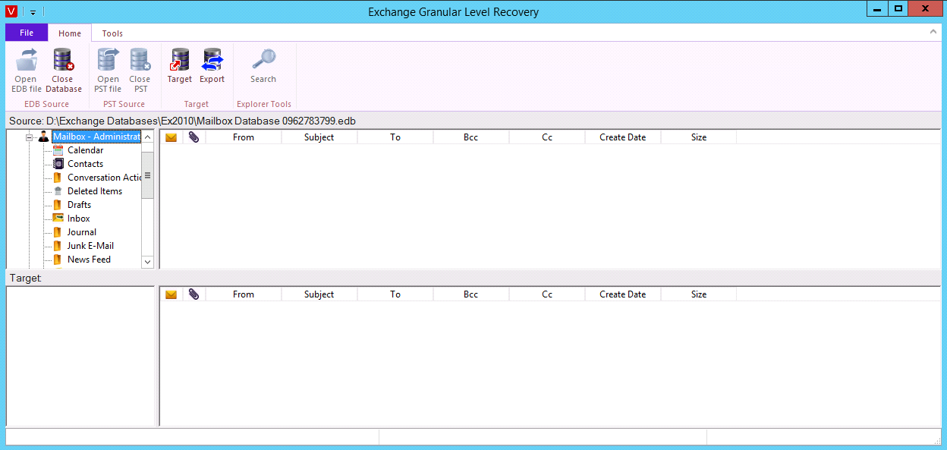Click the source list envelope column header
This screenshot has width=947, height=450.
click(x=171, y=137)
